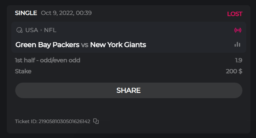Viewport: 256px width, 138px height.
Task: Click the Ticket ID label
Action: pos(26,121)
